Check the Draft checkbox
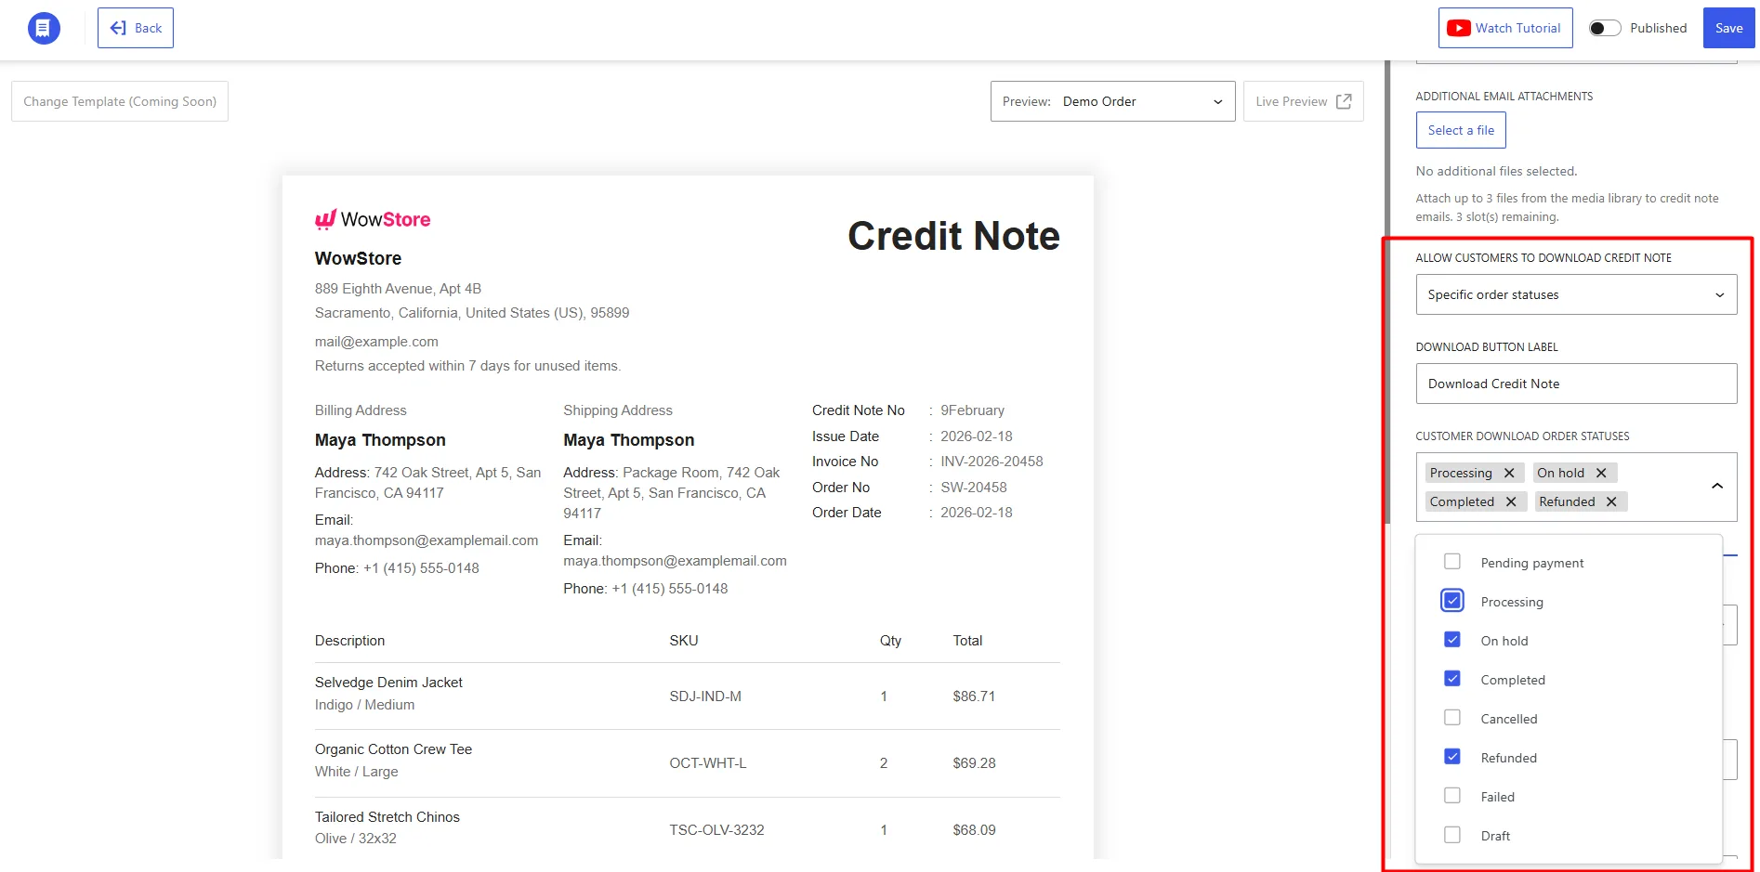 1452,835
